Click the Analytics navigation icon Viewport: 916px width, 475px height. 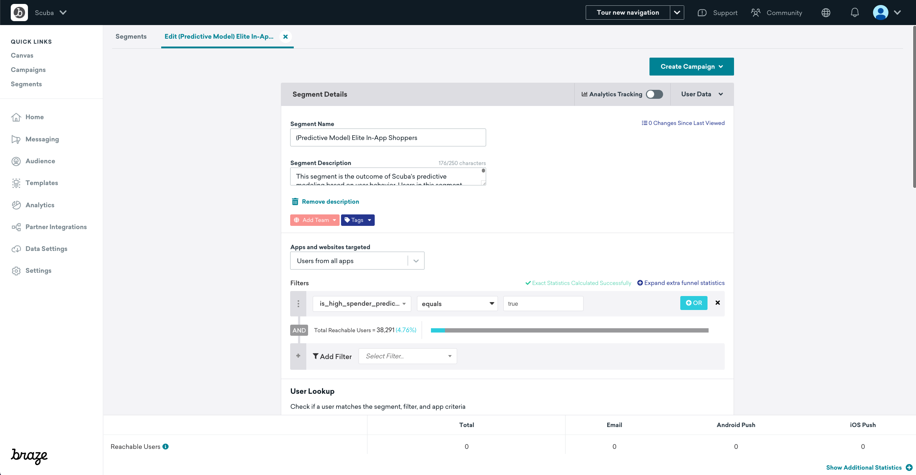point(16,204)
